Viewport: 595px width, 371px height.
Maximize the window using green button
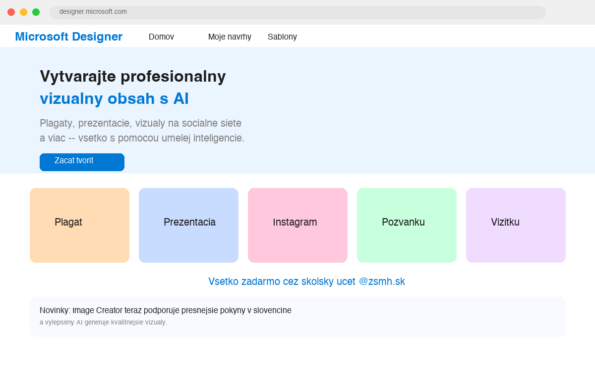[x=36, y=12]
